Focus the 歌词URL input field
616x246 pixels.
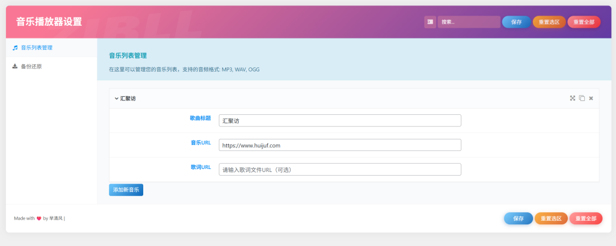[x=340, y=170]
